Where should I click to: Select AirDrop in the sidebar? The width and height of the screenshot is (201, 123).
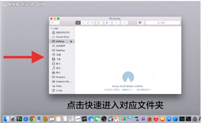62,41
